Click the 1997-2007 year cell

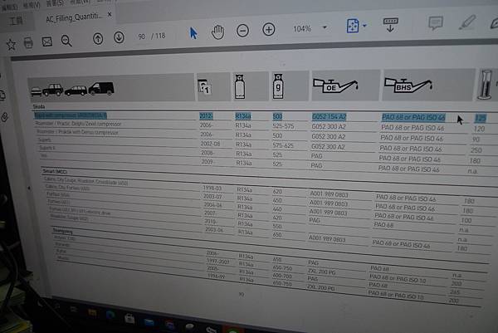[x=217, y=262]
